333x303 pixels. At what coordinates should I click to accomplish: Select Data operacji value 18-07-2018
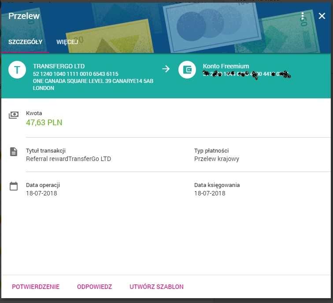[41, 193]
